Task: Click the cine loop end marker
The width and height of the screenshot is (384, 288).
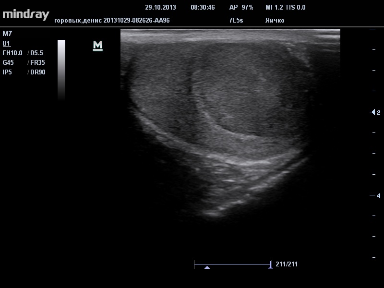Action: (x=270, y=264)
